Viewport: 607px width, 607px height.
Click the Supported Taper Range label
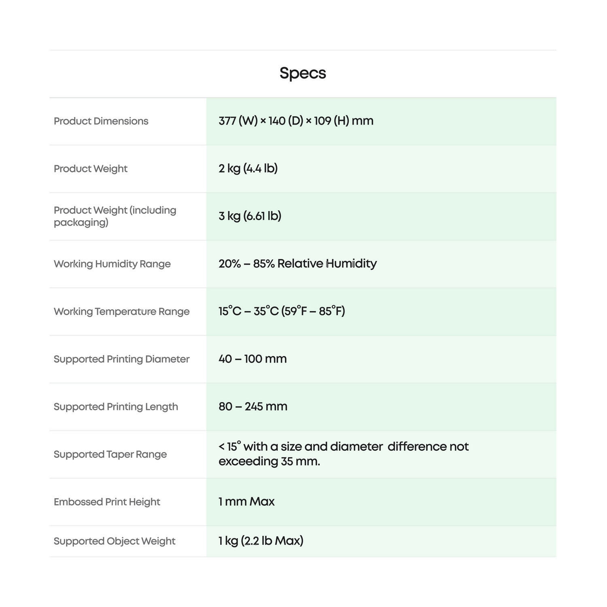110,454
